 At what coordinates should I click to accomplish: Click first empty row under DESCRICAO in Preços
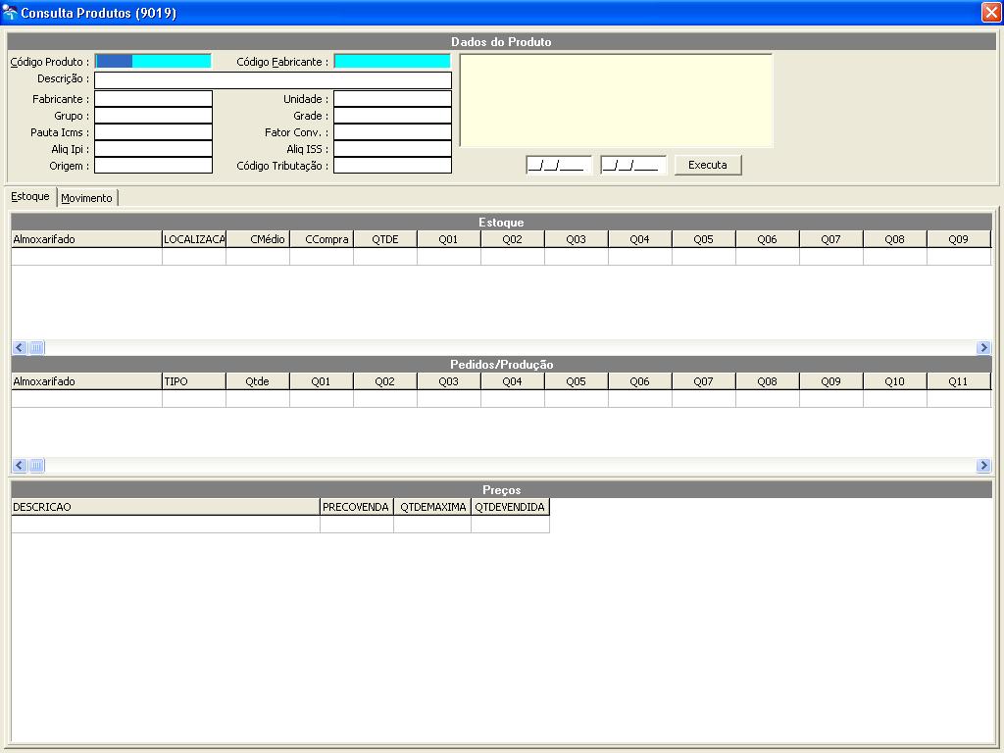[x=165, y=525]
